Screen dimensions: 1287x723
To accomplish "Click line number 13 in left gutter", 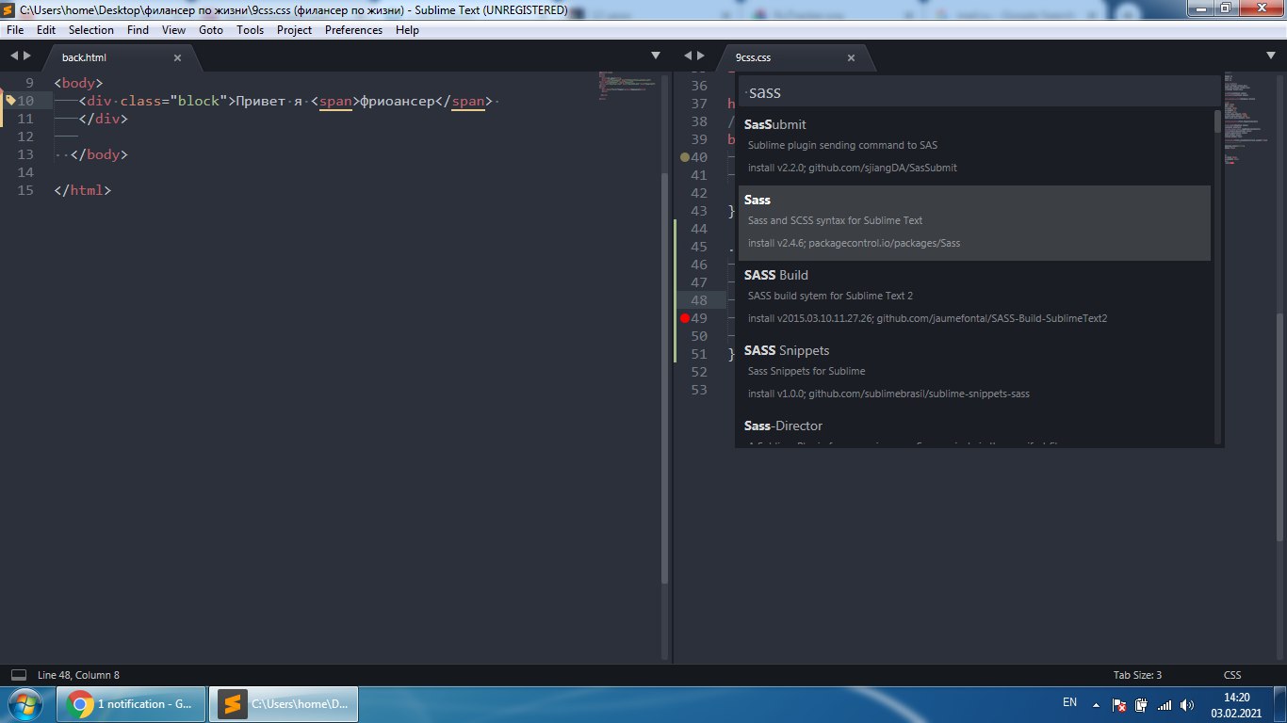I will pyautogui.click(x=25, y=154).
